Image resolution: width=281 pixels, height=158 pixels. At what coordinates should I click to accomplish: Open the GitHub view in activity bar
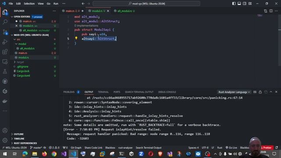point(5,81)
